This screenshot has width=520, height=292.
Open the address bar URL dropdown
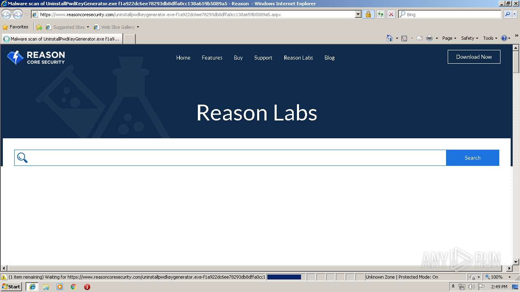[x=358, y=14]
